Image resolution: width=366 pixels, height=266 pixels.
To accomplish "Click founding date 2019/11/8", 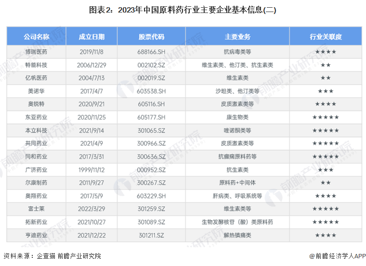I will (91, 52).
